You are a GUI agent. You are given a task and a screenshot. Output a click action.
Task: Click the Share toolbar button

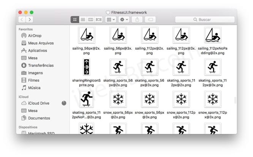click(138, 19)
